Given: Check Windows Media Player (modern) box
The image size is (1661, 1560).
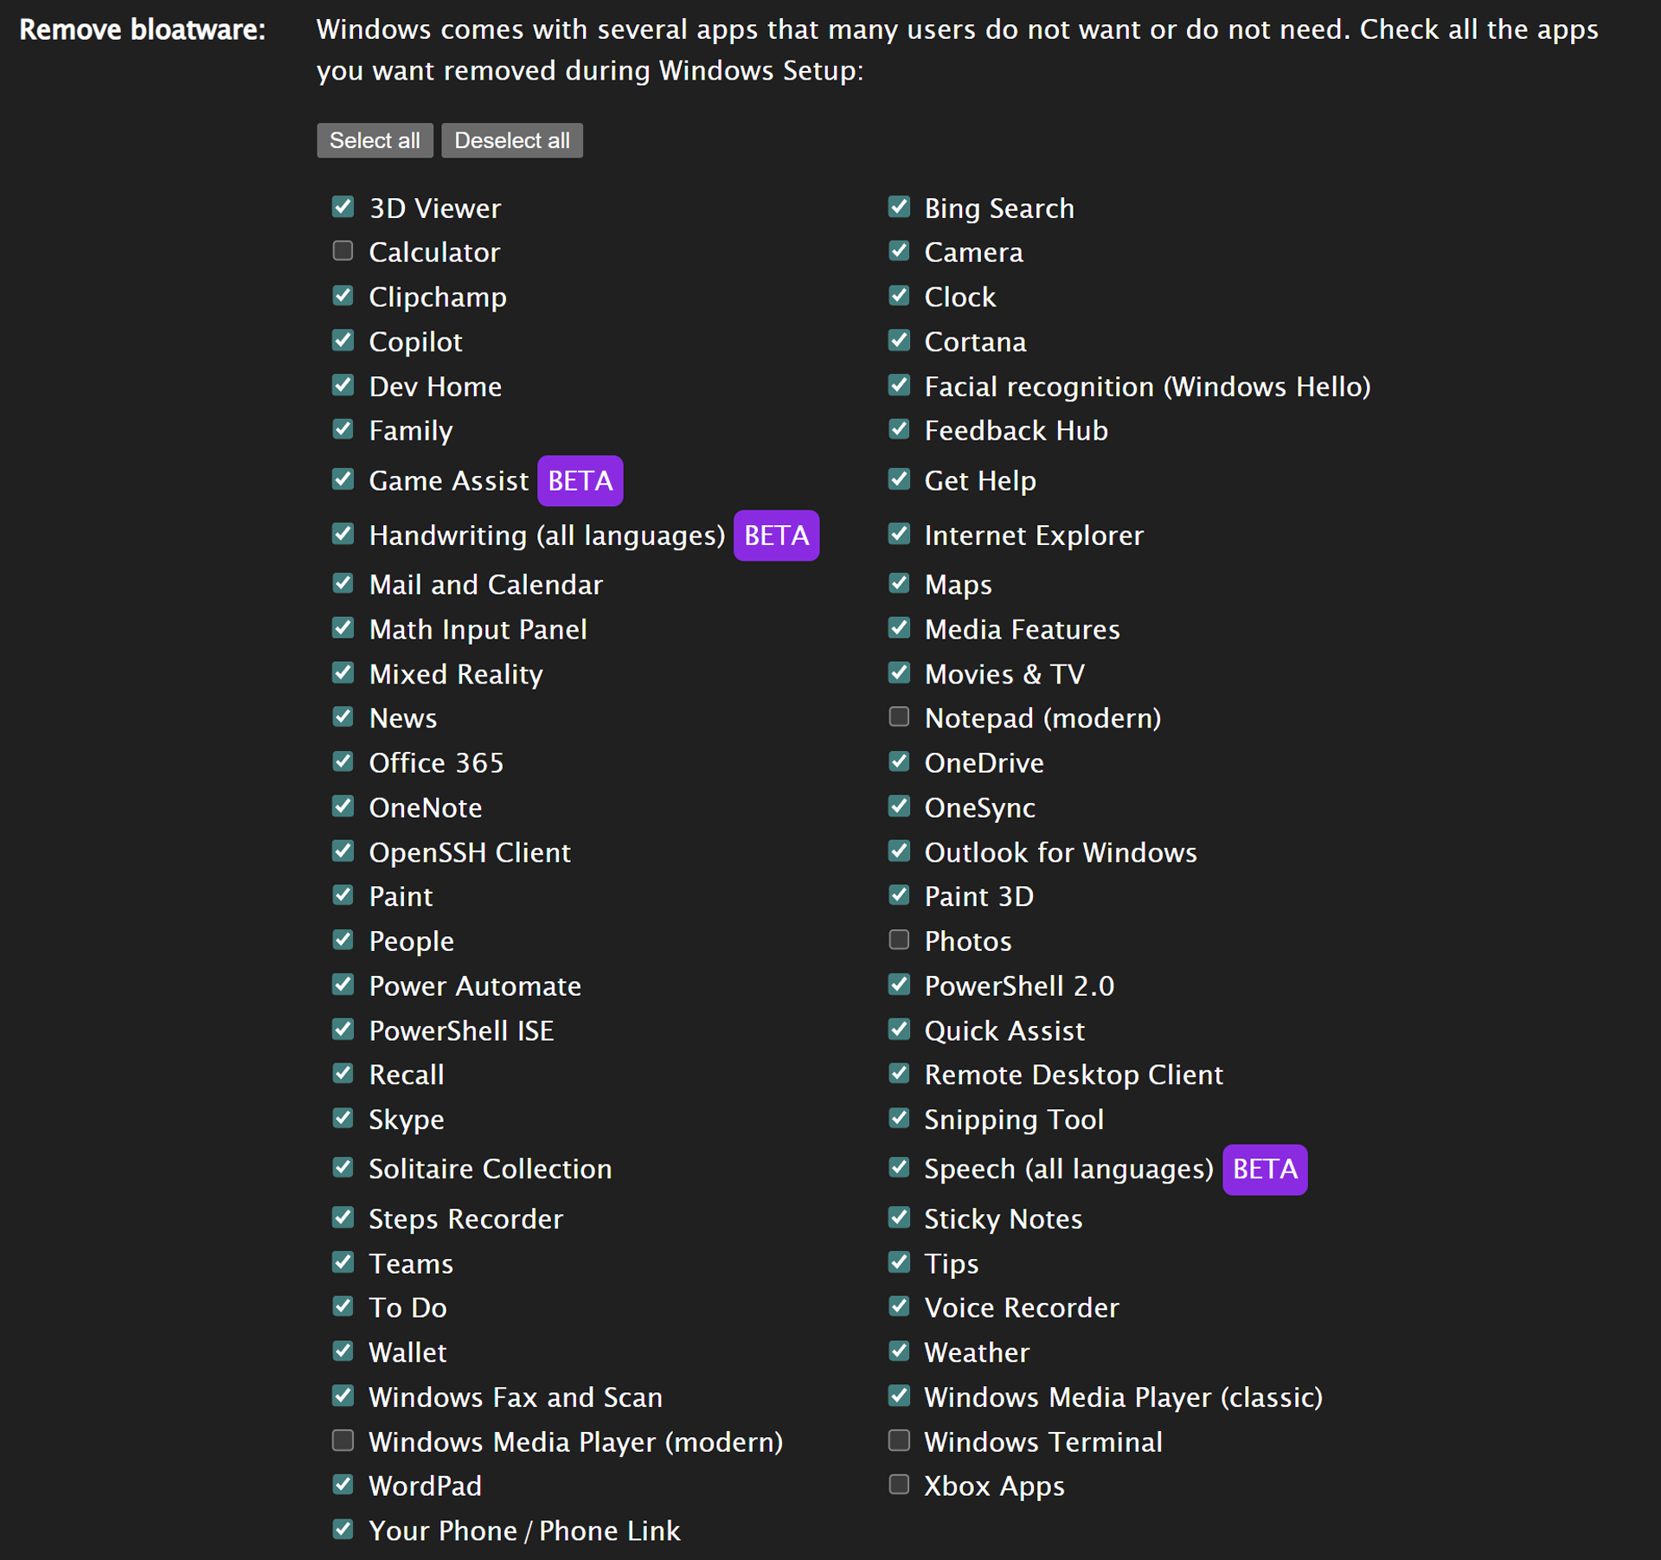Looking at the screenshot, I should pyautogui.click(x=343, y=1441).
